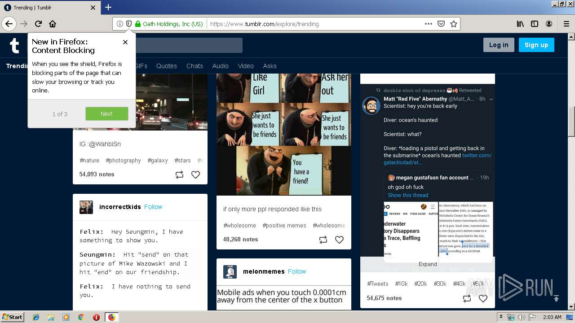Save page to Pocket icon
Viewport: 575px width, 323px height.
point(441,24)
